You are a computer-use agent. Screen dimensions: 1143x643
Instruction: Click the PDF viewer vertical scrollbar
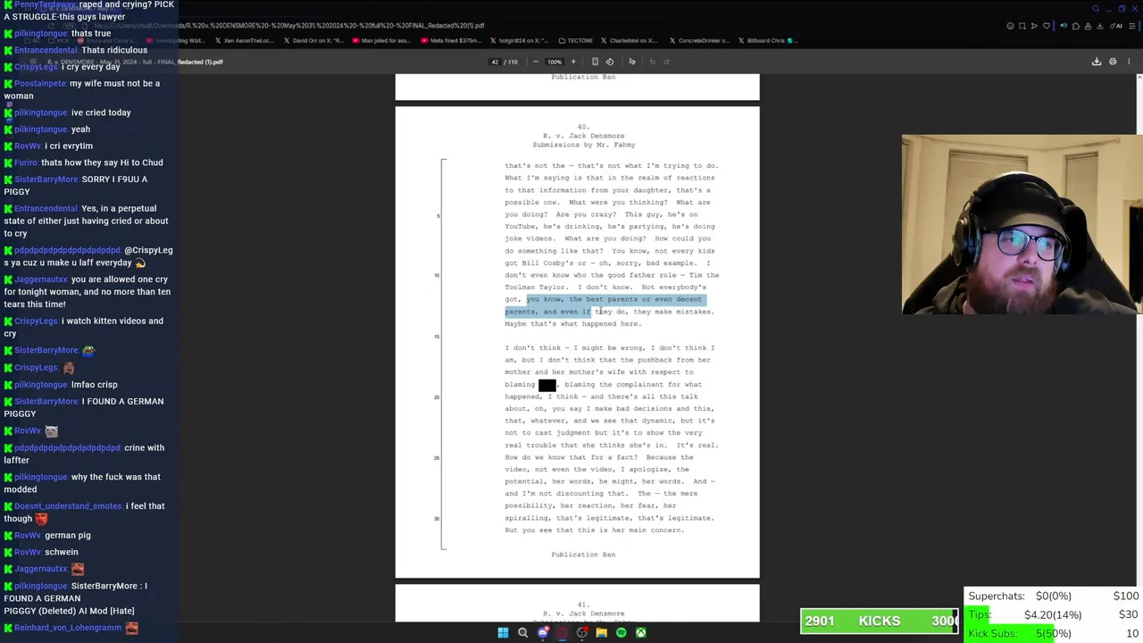tap(1139, 348)
